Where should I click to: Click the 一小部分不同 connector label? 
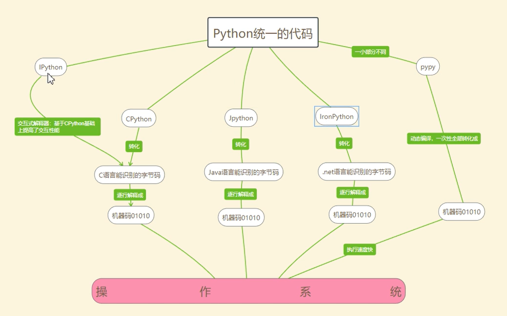coord(370,52)
